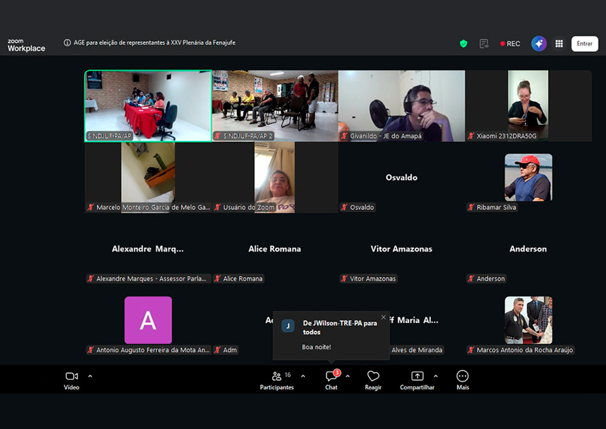Image resolution: width=606 pixels, height=429 pixels.
Task: Expand the share options arrow
Action: 436,376
